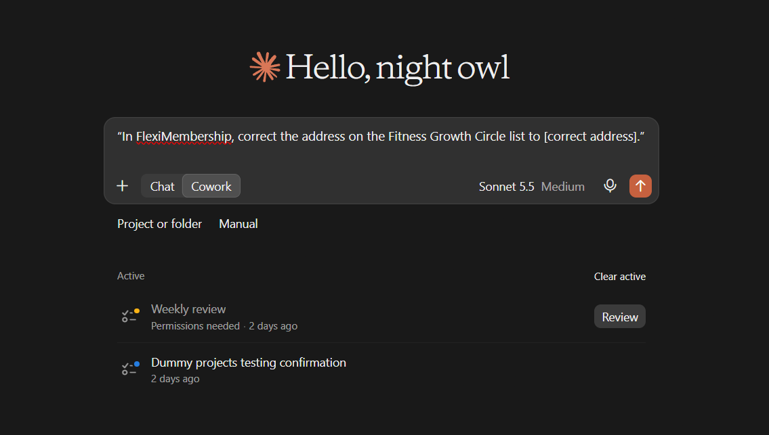
Task: Click the 2 days ago text under Dummy projects
Action: pos(175,379)
